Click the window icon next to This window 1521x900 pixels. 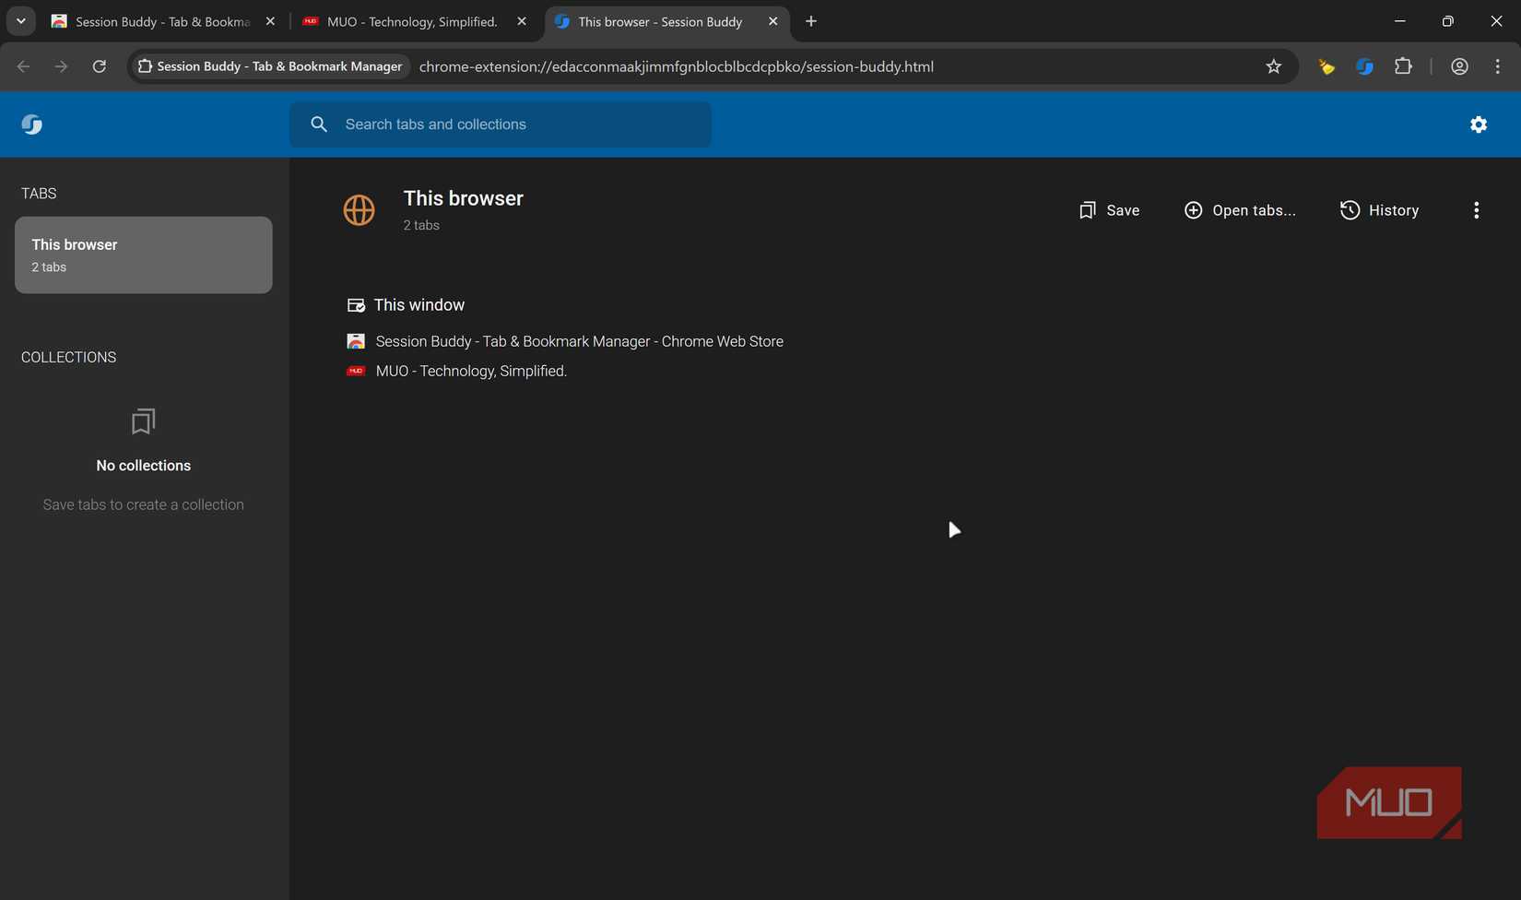point(355,304)
